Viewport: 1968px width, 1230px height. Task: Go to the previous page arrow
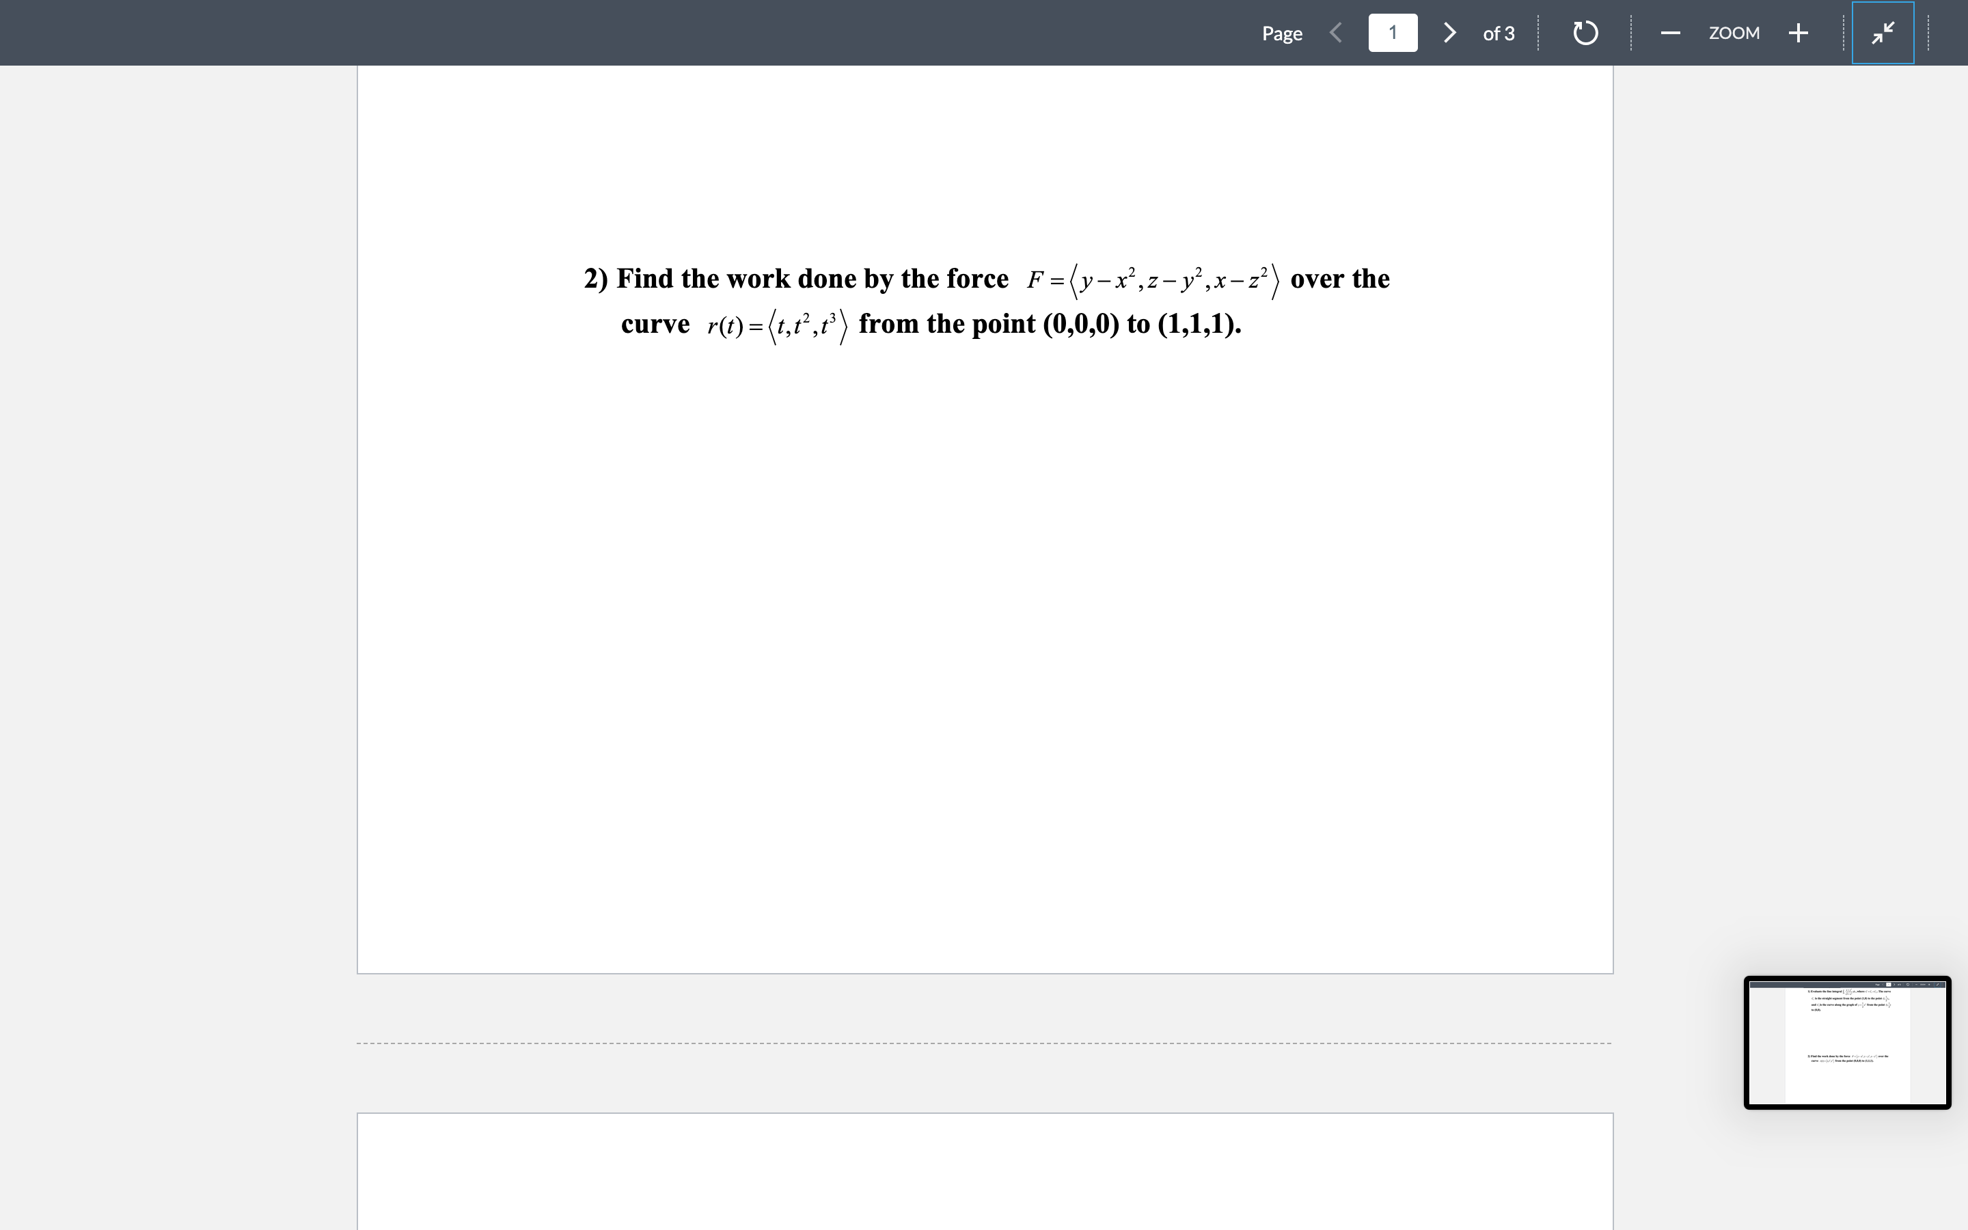coord(1335,33)
